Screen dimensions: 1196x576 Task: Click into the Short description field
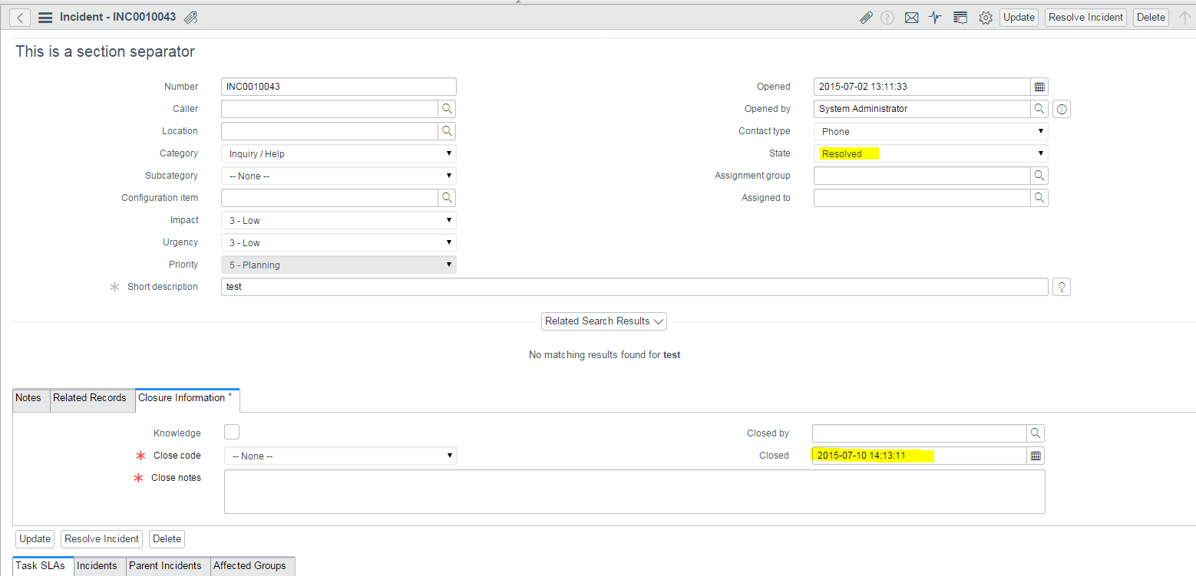(635, 287)
